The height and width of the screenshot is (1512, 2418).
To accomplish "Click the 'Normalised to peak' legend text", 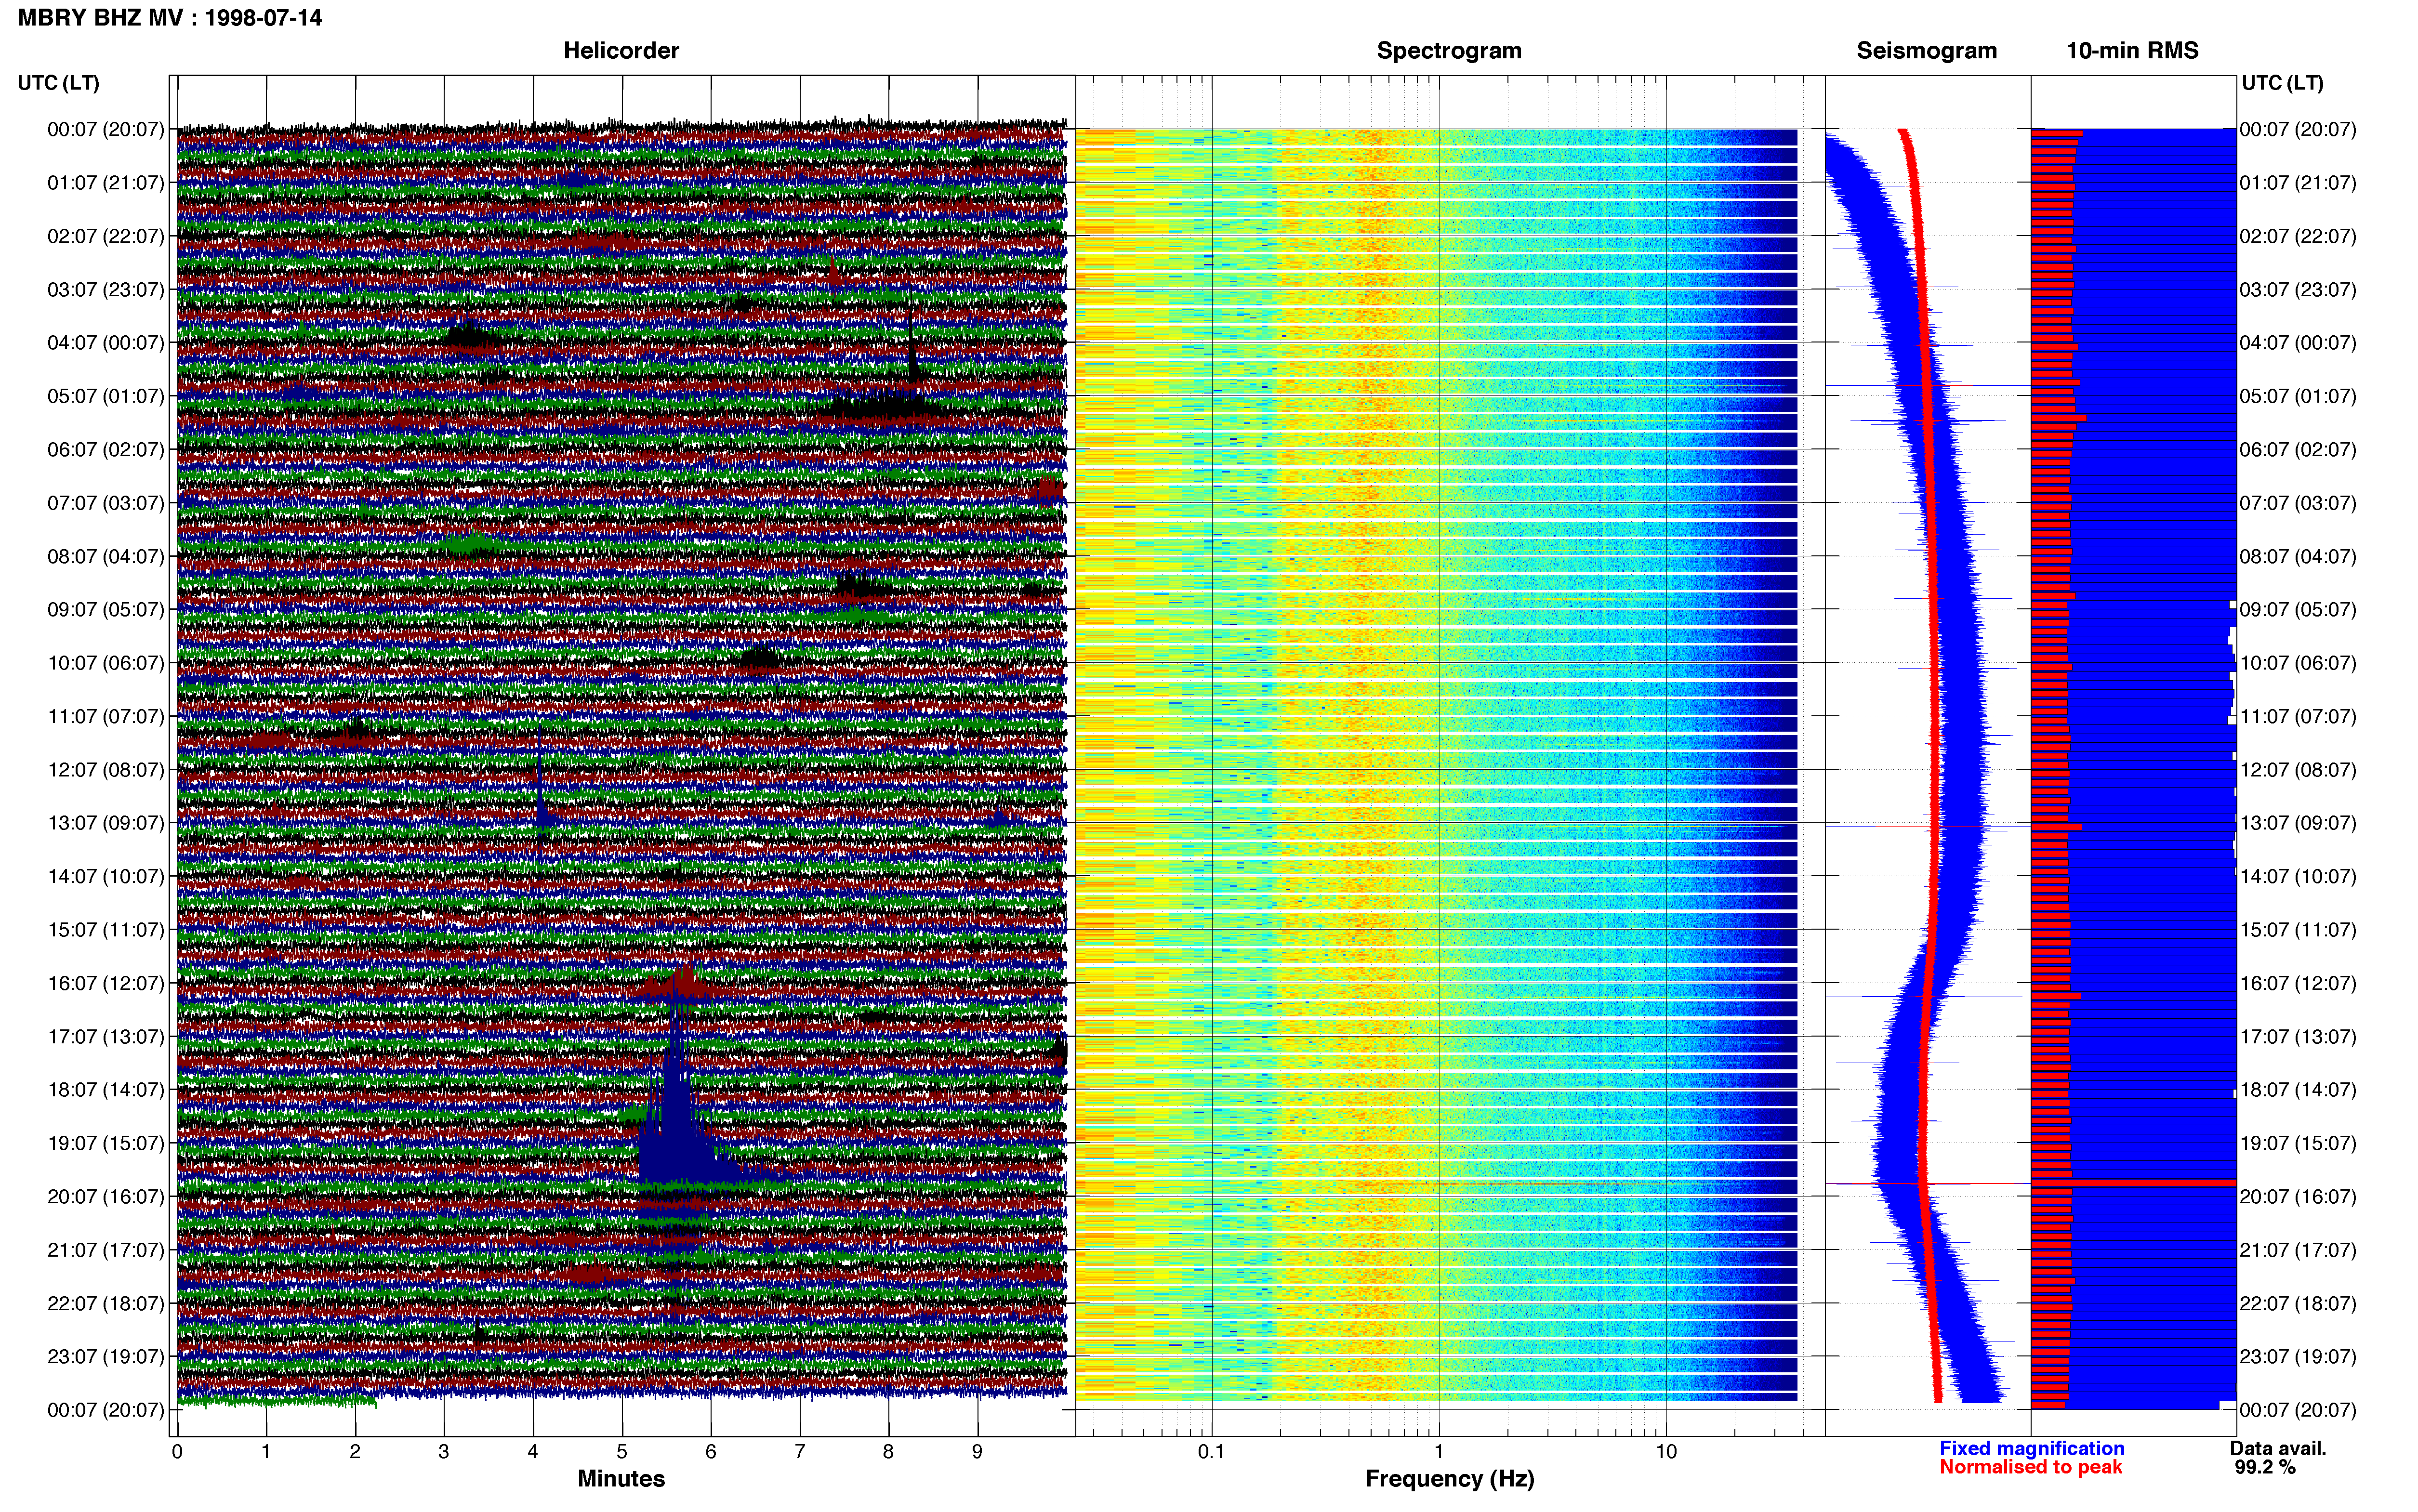I will click(2030, 1468).
